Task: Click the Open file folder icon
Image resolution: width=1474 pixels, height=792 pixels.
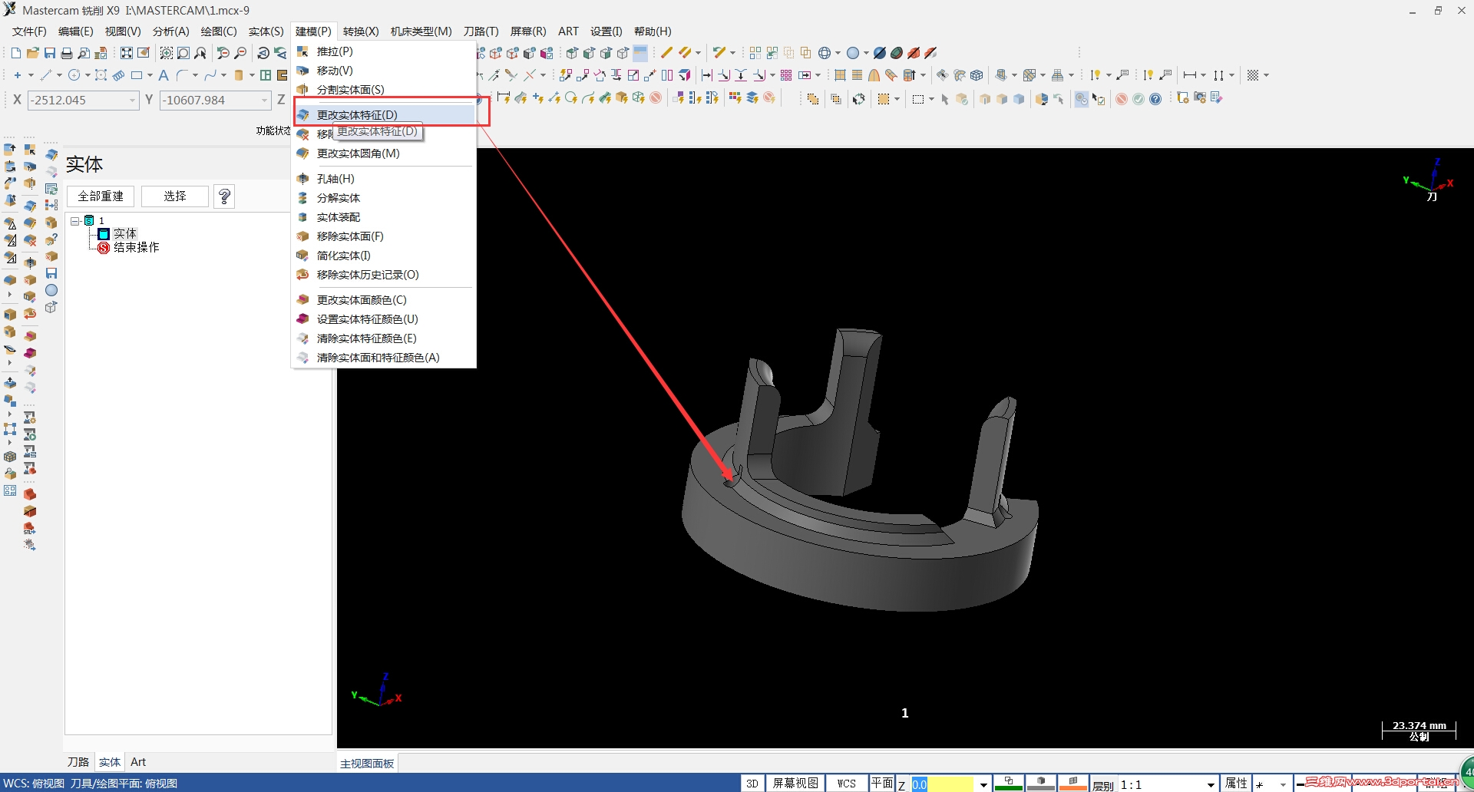Action: 32,53
